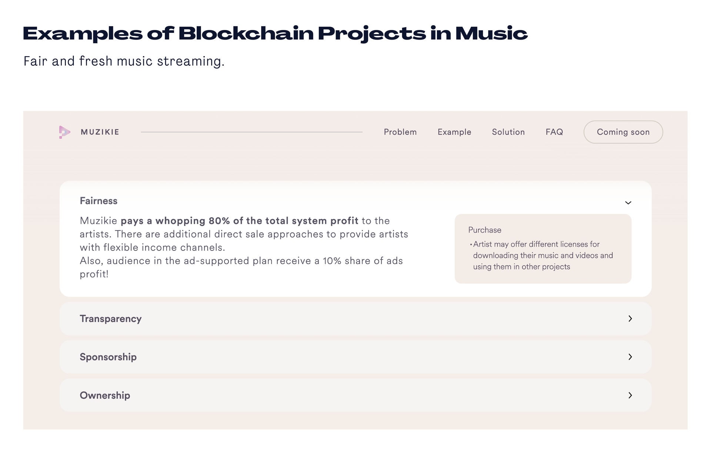The image size is (711, 455).
Task: Click the Coming soon button
Action: click(x=623, y=132)
